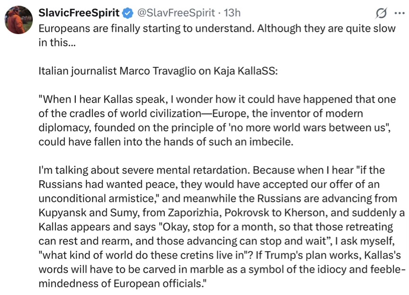Click the line starting "Europeans are finally starting"

click(217, 28)
